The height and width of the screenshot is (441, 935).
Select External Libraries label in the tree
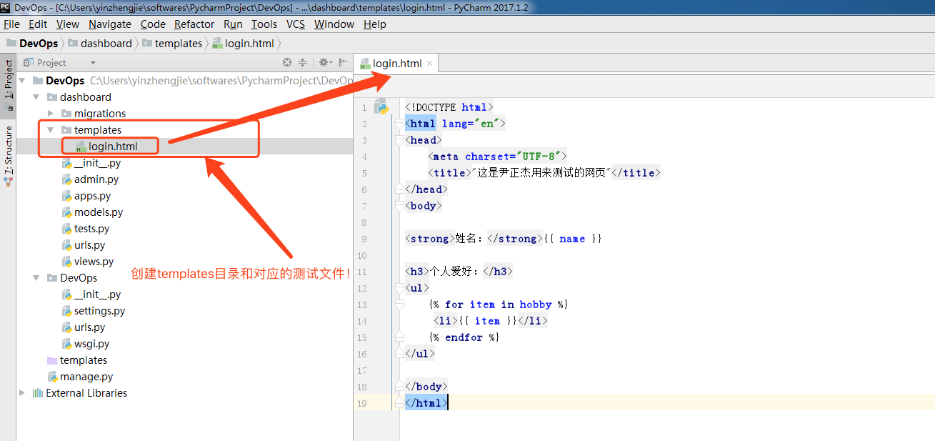pyautogui.click(x=86, y=393)
